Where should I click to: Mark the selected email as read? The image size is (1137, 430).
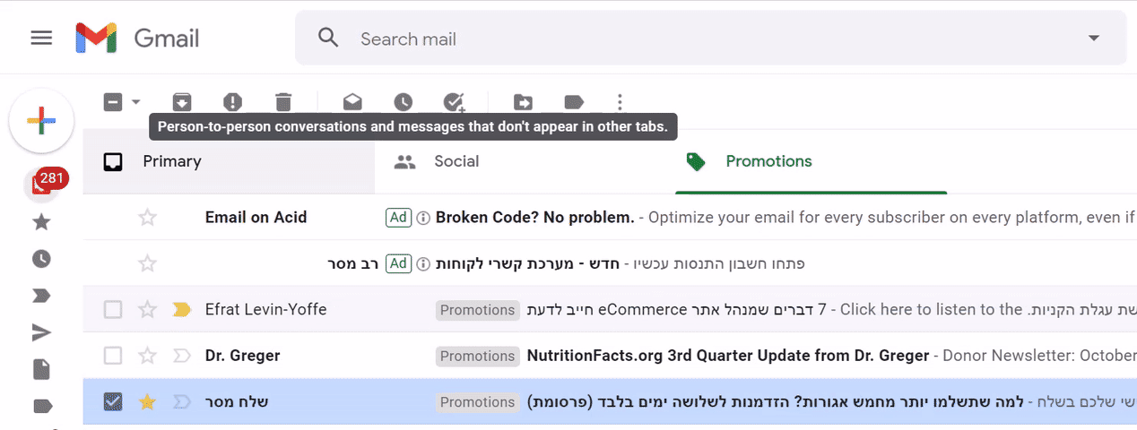pyautogui.click(x=352, y=101)
